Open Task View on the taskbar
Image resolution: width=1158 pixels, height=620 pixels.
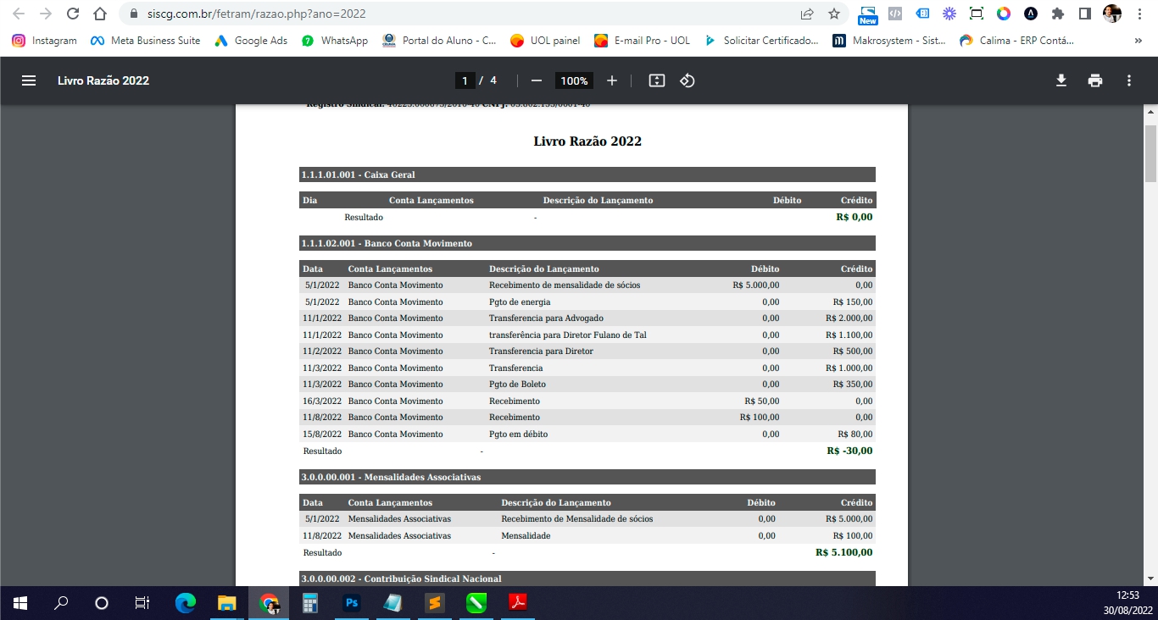pos(142,603)
